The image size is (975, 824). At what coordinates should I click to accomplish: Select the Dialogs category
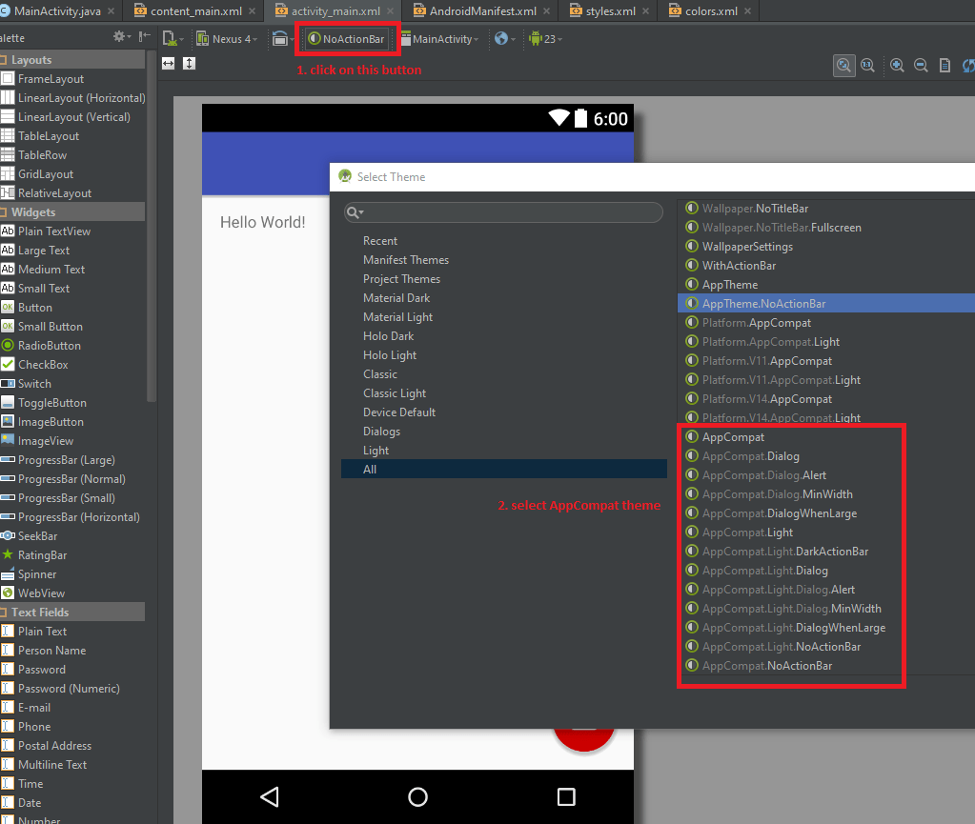pyautogui.click(x=381, y=432)
